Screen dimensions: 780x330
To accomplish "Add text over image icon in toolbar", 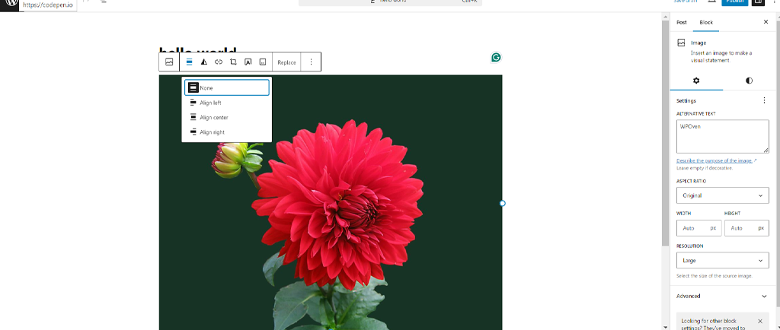I will pos(248,62).
